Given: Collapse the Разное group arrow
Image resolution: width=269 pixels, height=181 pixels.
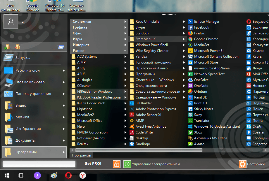Looking at the screenshot, I should (x=125, y=51).
